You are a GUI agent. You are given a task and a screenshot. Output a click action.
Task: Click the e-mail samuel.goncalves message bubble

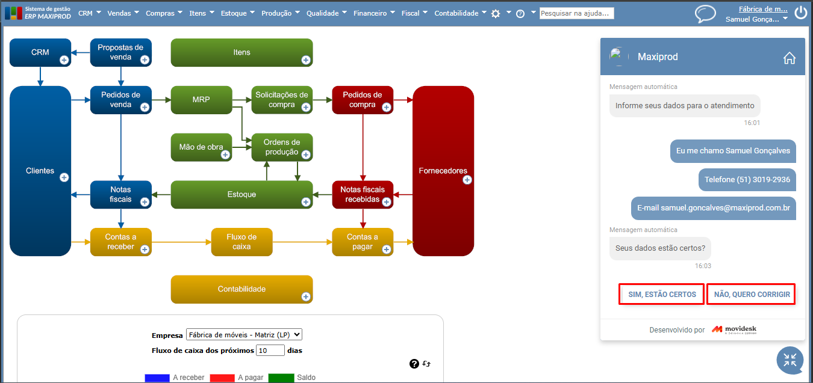point(713,208)
